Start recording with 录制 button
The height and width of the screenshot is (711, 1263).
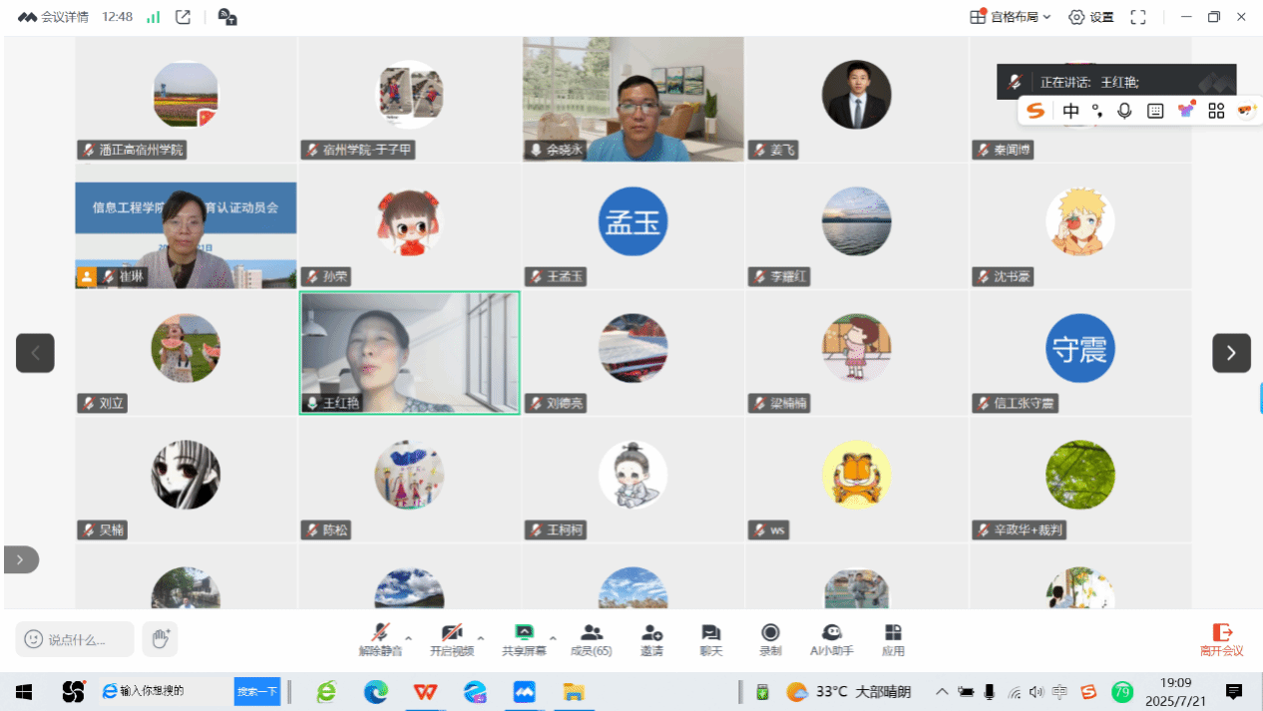click(770, 639)
